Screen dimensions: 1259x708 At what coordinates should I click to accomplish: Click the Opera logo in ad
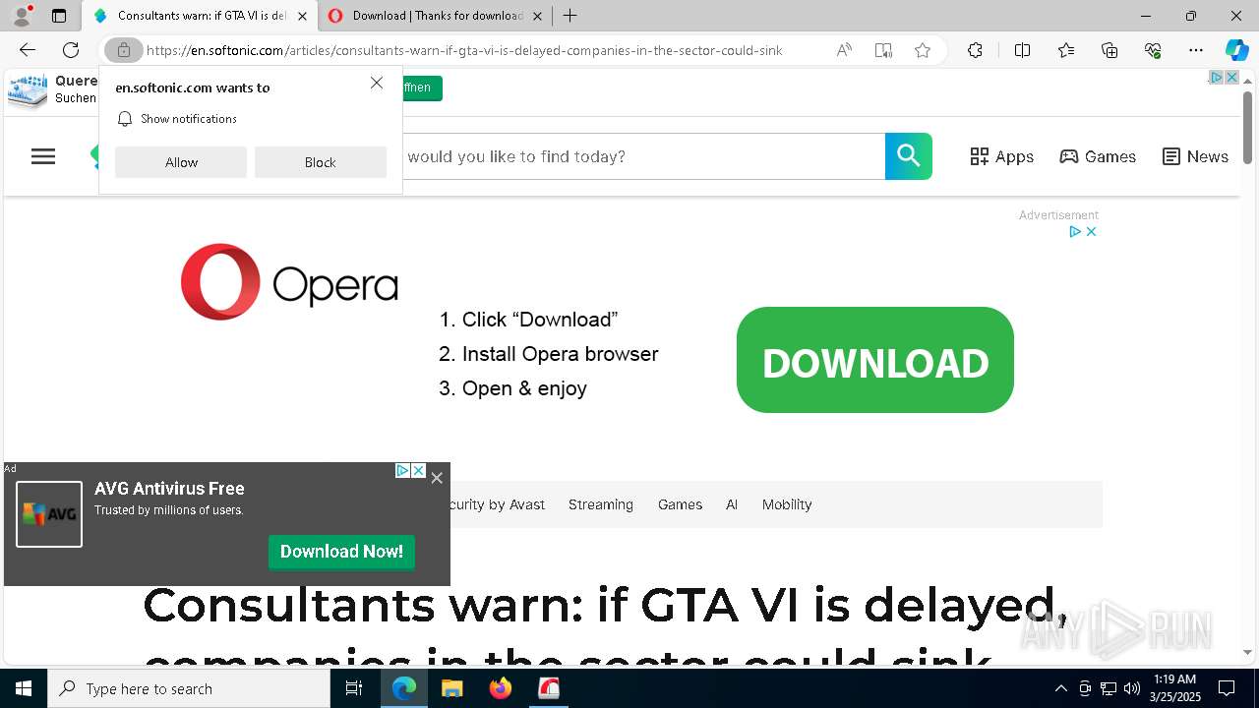point(289,282)
